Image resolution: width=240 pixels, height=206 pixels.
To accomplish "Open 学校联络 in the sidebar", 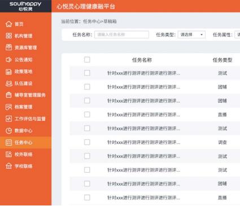I will pos(25,166).
